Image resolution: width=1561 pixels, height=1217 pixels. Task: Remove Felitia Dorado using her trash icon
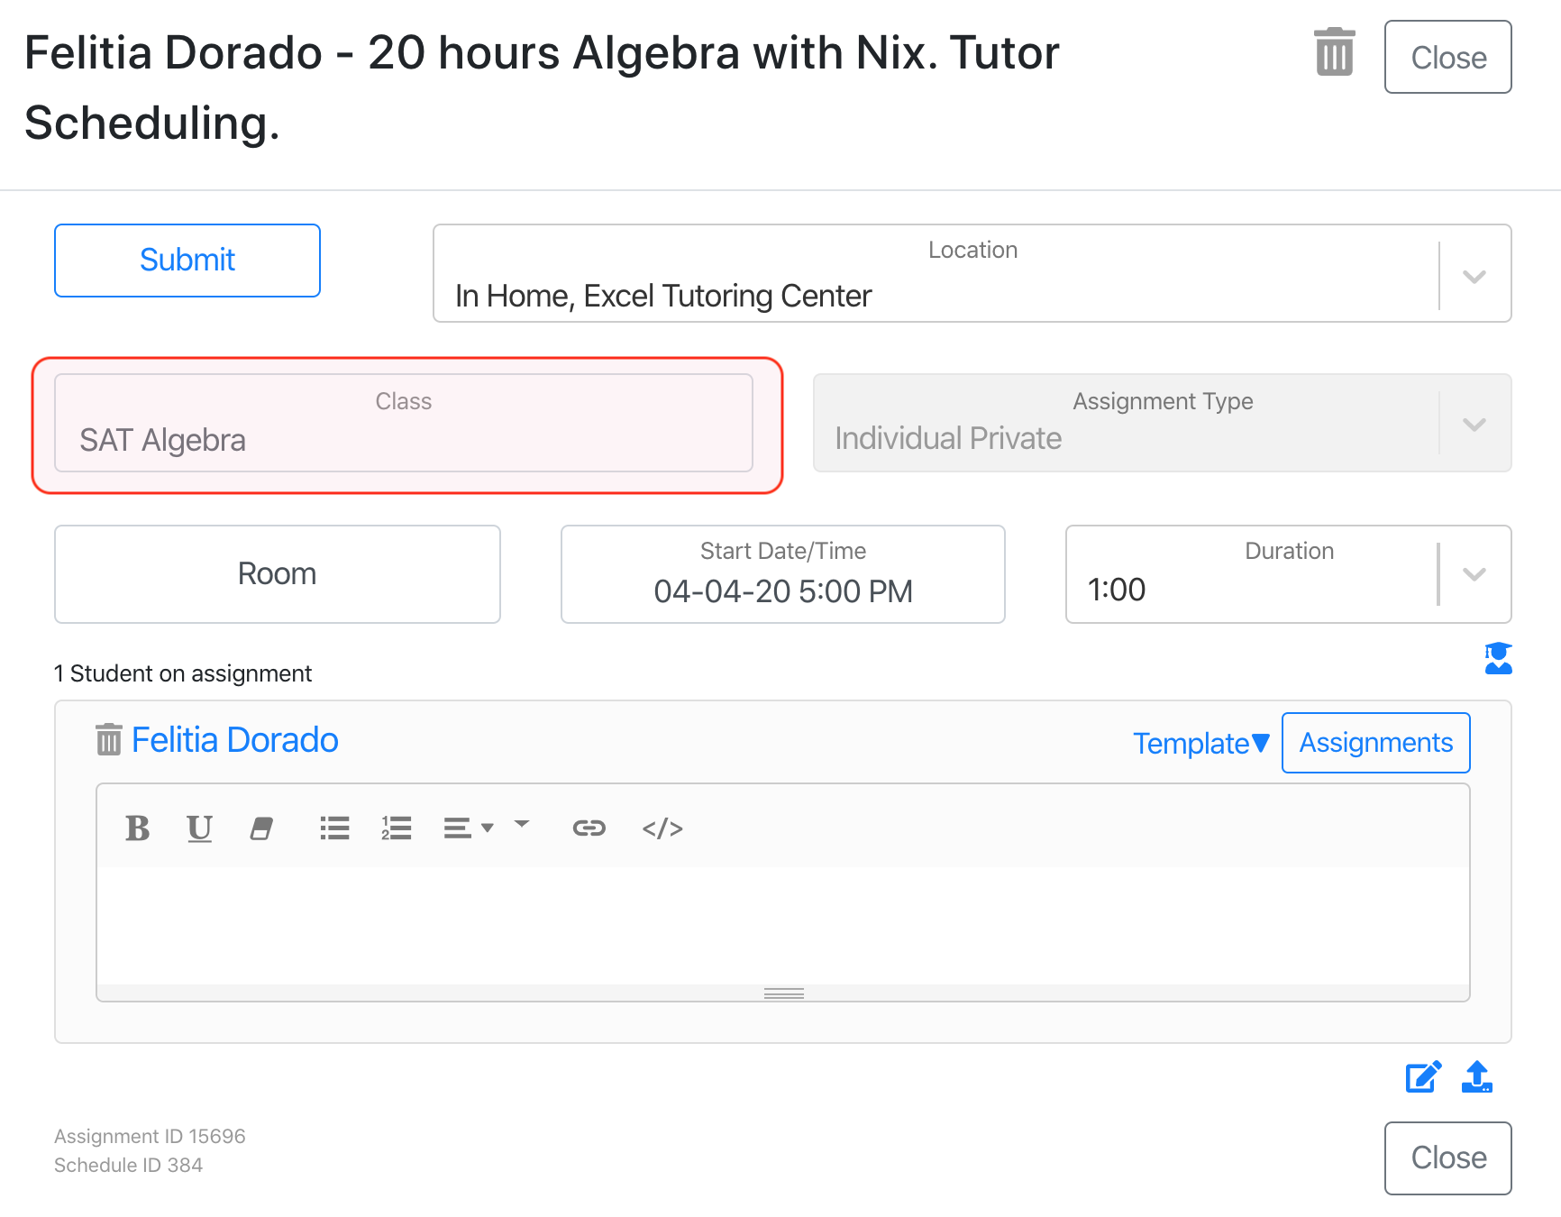[x=109, y=740]
